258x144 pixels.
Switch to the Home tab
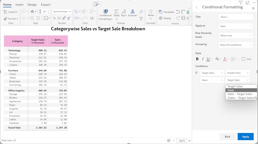pyautogui.click(x=7, y=5)
